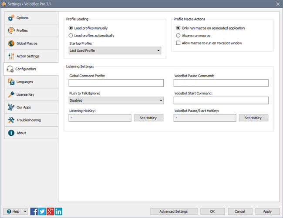Open the Google Plus link icon
The image size is (283, 218).
click(x=50, y=211)
